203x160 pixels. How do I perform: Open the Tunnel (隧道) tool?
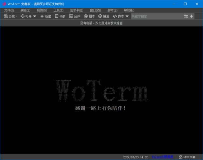tap(100, 16)
